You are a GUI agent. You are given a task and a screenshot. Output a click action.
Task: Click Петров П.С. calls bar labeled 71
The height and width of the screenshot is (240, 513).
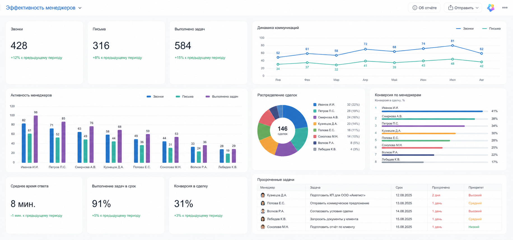click(x=52, y=146)
